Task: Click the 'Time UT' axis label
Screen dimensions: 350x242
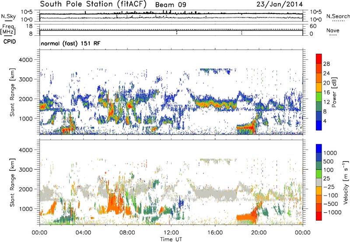Action: (x=171, y=239)
